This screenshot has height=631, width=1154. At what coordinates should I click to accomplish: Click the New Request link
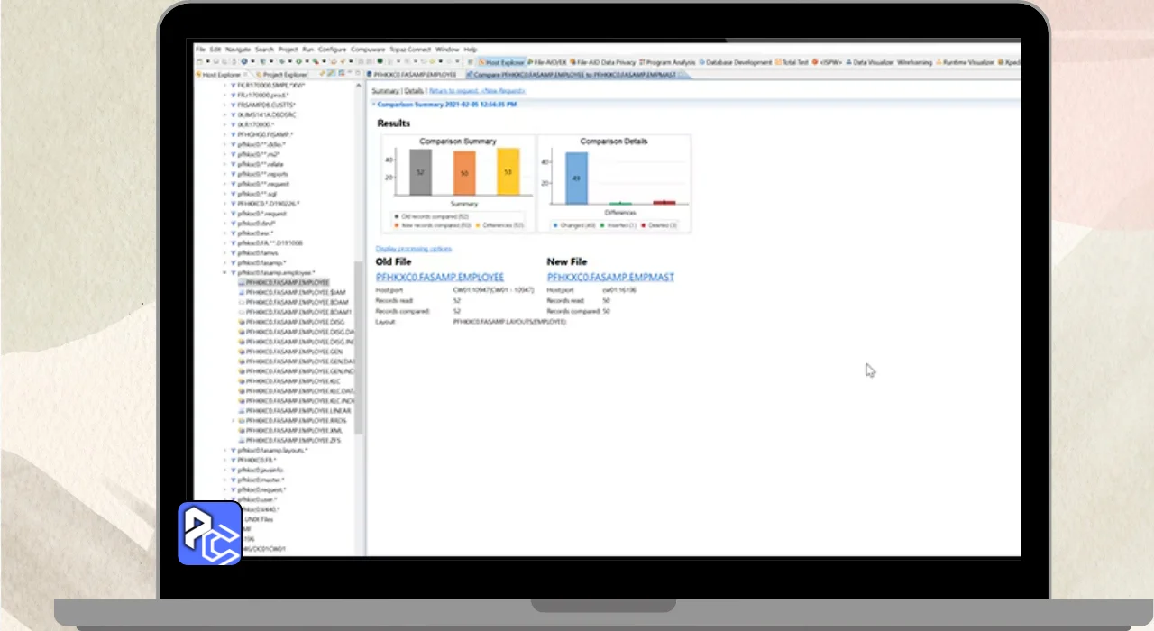click(503, 91)
